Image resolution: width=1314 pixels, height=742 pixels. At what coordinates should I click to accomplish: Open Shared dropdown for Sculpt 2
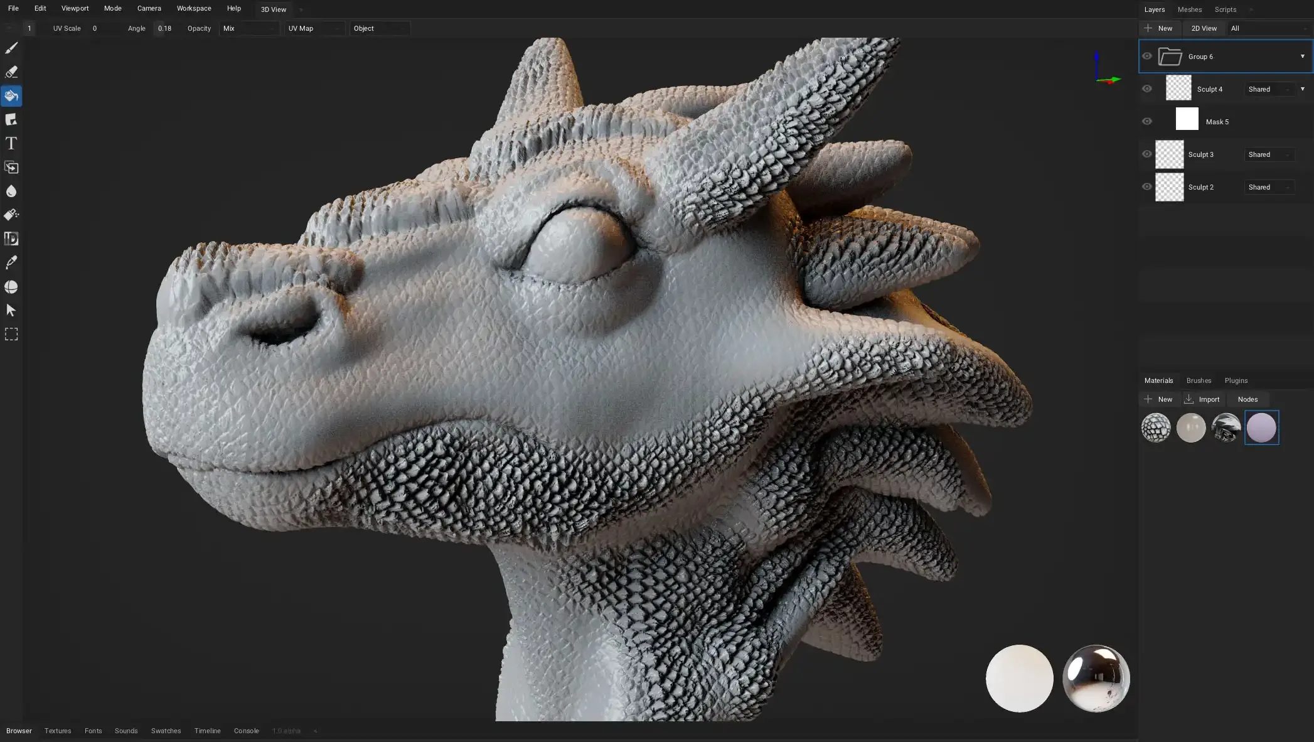tap(1269, 187)
